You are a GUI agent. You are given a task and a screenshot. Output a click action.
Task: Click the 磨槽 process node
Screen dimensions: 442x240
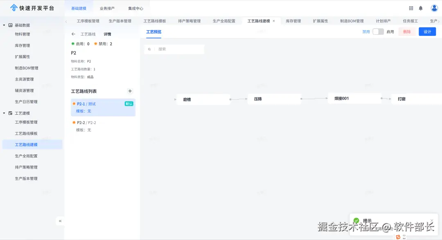pyautogui.click(x=203, y=100)
